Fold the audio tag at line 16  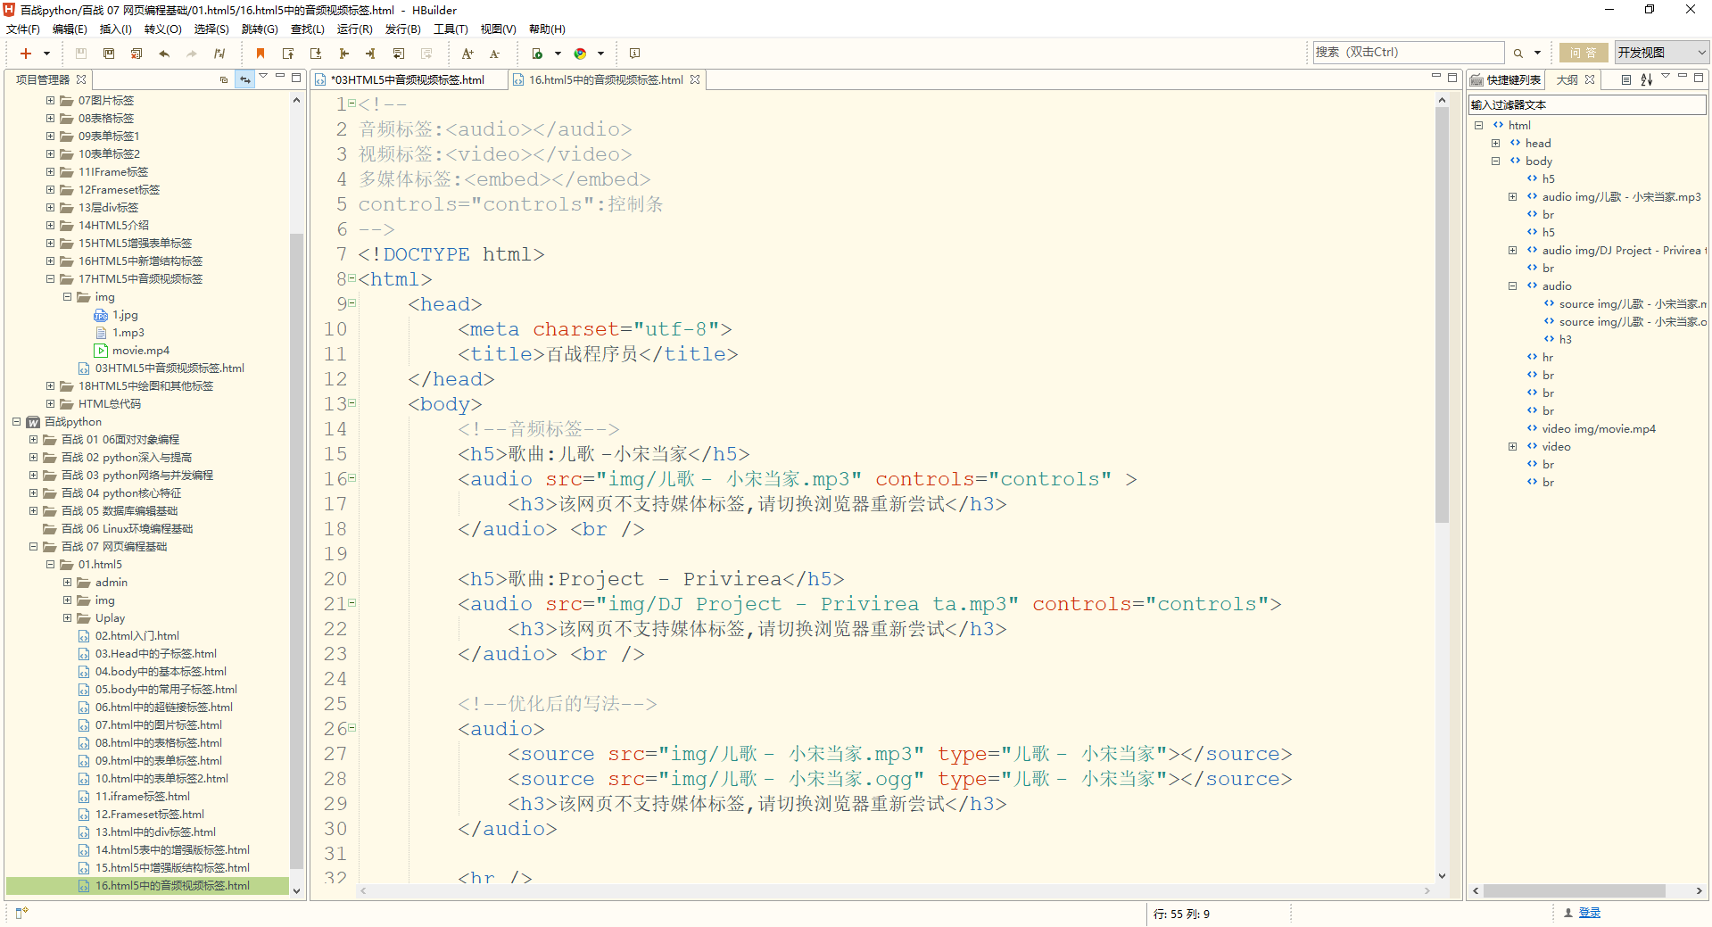(352, 478)
